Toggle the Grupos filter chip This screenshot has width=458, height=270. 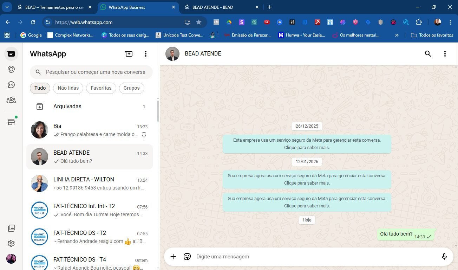click(131, 88)
